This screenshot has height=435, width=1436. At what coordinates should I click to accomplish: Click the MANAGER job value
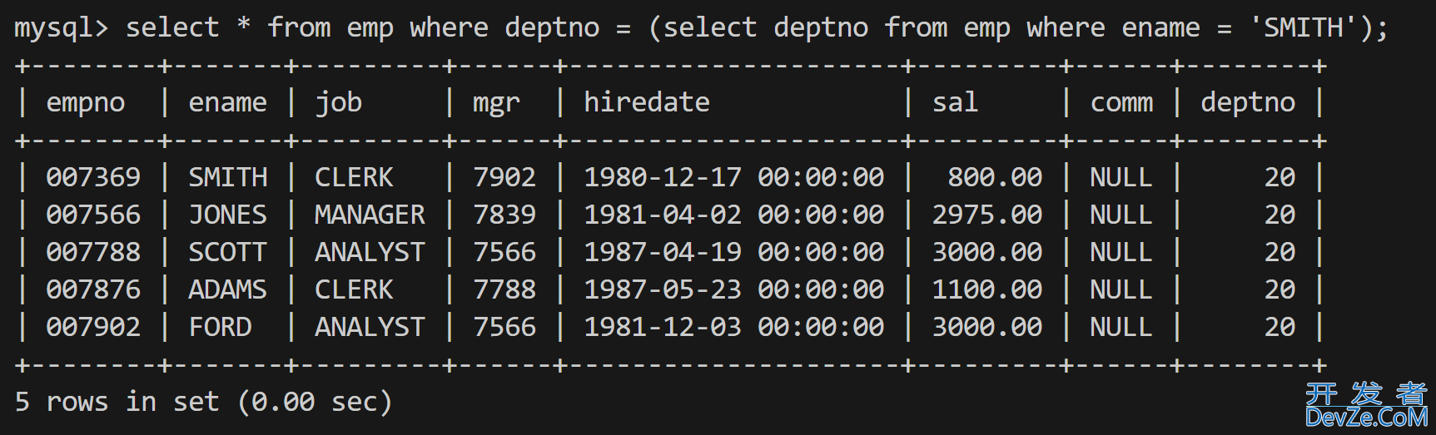[370, 215]
